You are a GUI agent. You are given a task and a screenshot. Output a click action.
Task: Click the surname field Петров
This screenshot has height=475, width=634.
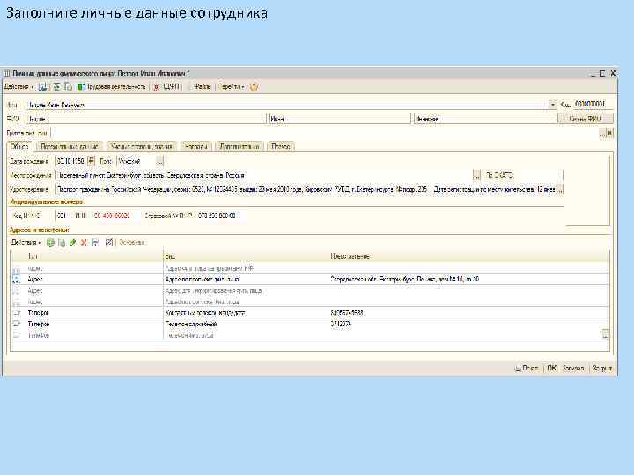(146, 119)
